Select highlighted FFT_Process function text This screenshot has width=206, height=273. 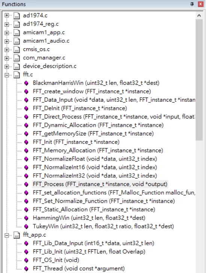[100, 184]
